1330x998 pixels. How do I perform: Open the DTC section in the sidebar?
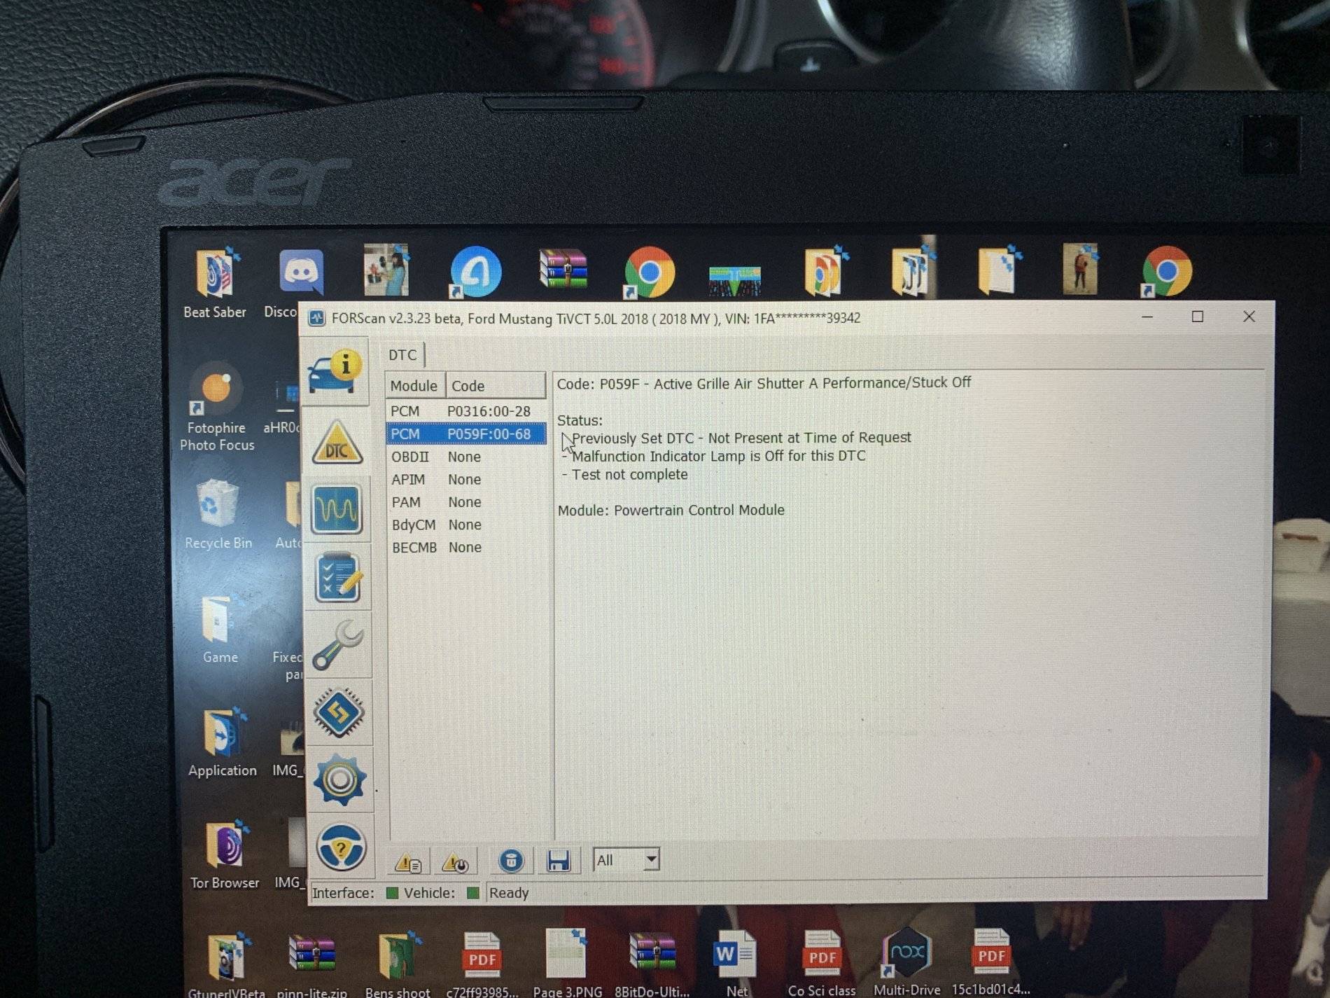pyautogui.click(x=337, y=443)
